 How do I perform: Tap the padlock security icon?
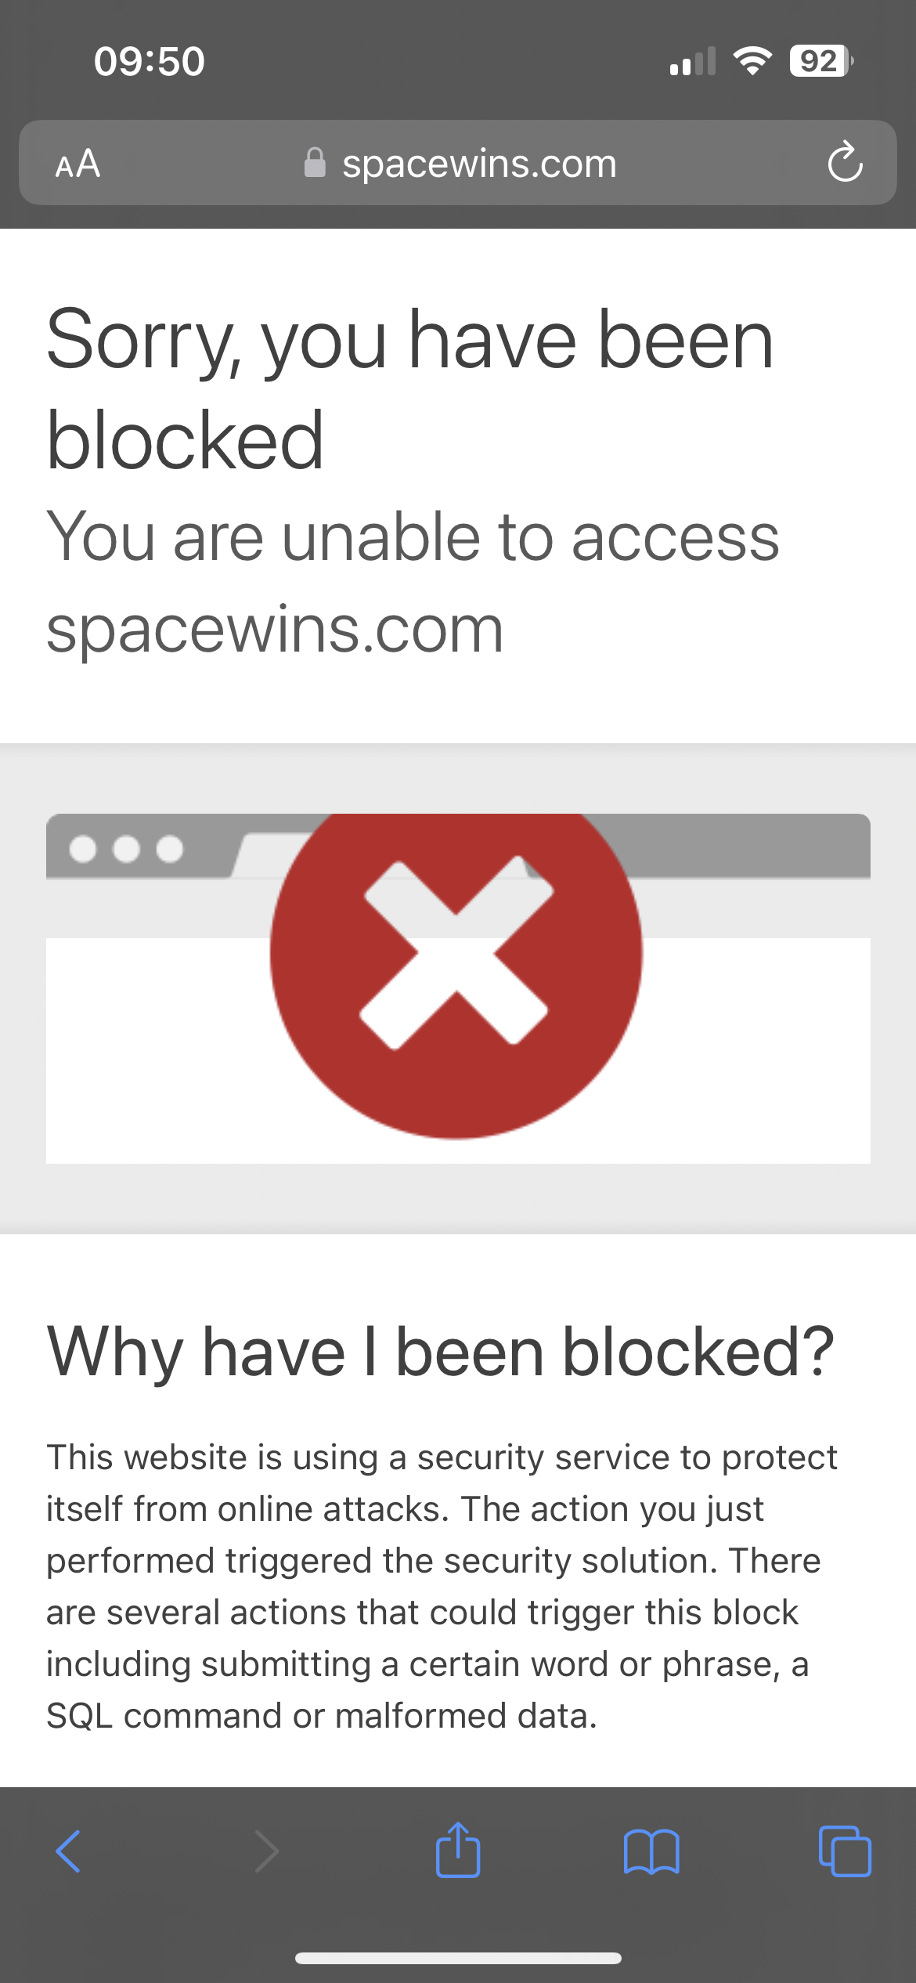point(315,162)
